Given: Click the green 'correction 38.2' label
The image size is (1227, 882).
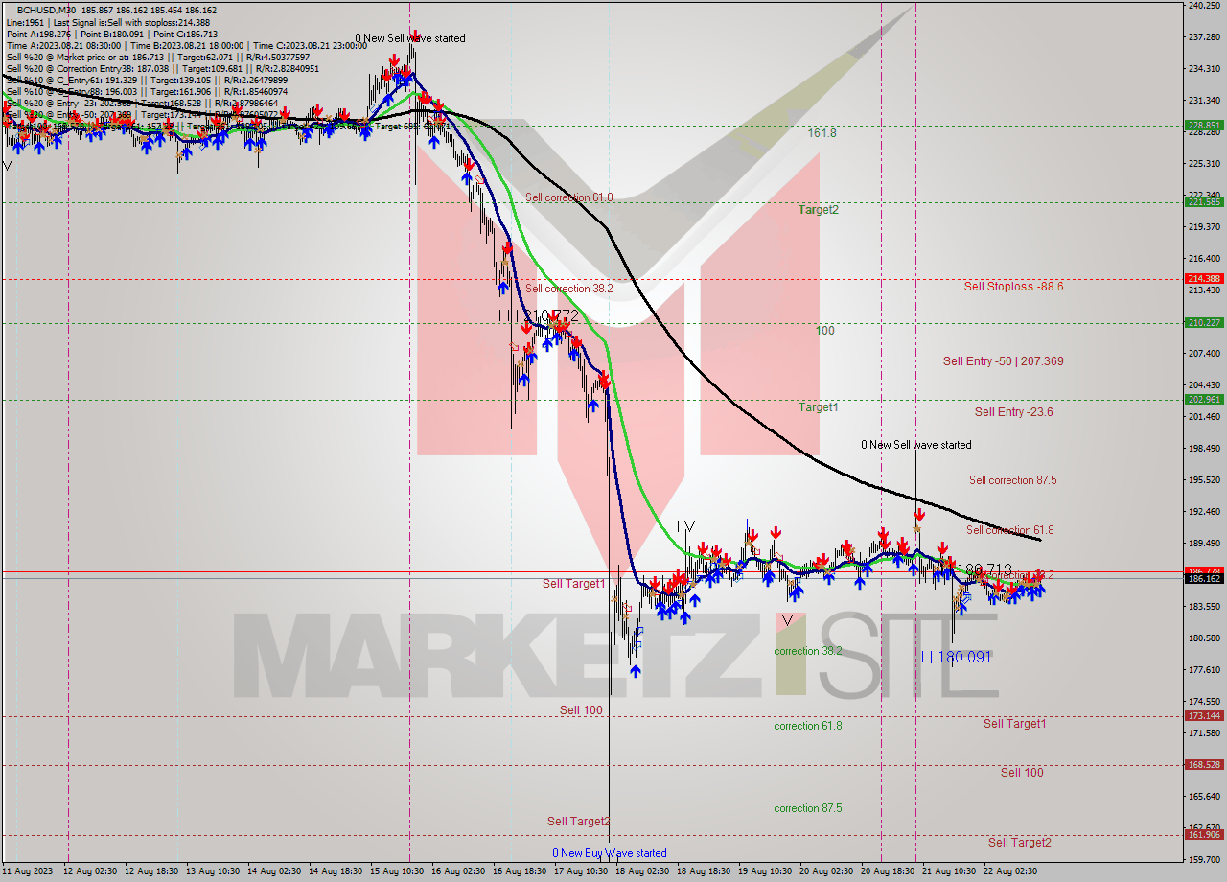Looking at the screenshot, I should click(x=809, y=651).
